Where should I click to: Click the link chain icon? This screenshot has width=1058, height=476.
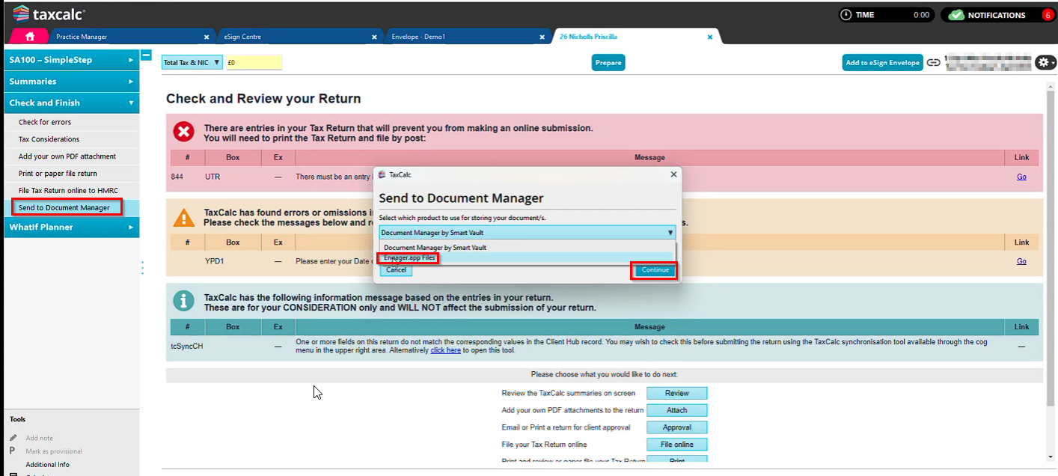(x=933, y=63)
